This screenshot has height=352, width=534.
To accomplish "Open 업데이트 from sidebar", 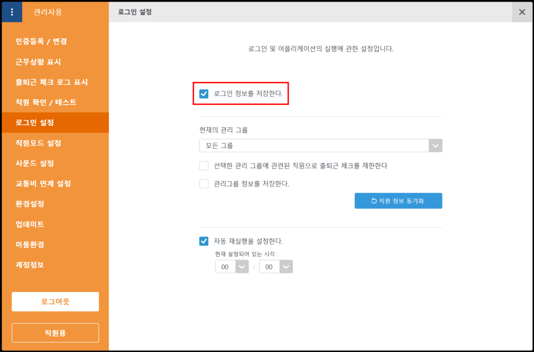I will point(30,224).
